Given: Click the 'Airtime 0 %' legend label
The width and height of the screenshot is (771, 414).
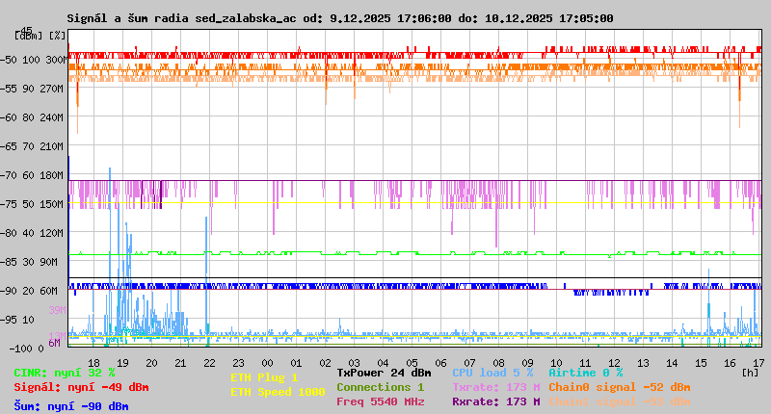Looking at the screenshot, I should [586, 373].
